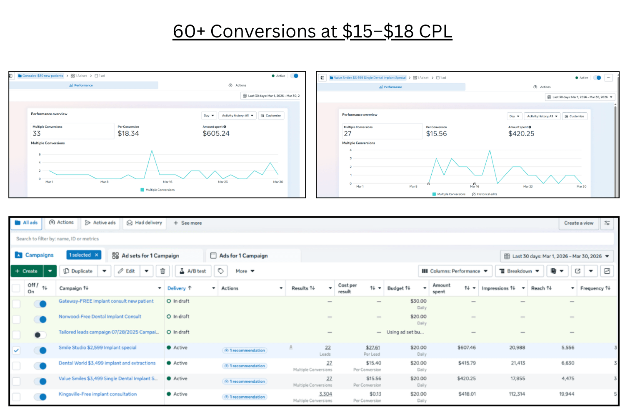Open the Dental World $3,499 campaign link
625x416 pixels.
click(107, 363)
